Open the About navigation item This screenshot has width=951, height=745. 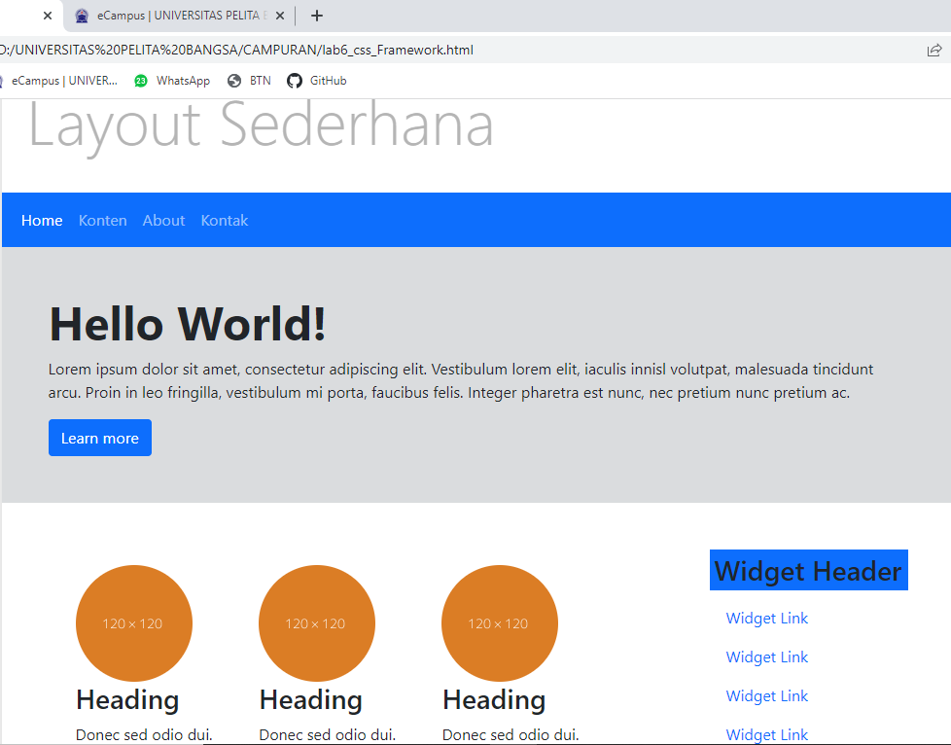coord(163,220)
